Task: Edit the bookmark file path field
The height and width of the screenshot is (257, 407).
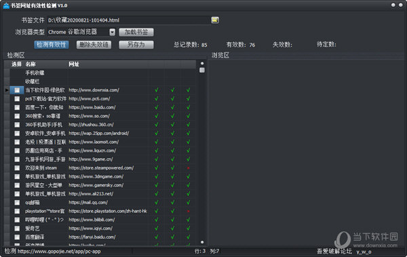Action: pyautogui.click(x=128, y=20)
